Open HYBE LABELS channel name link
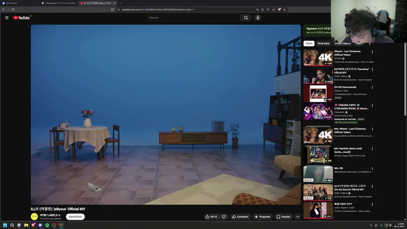Screen dimensions: 407x229 click(49, 215)
